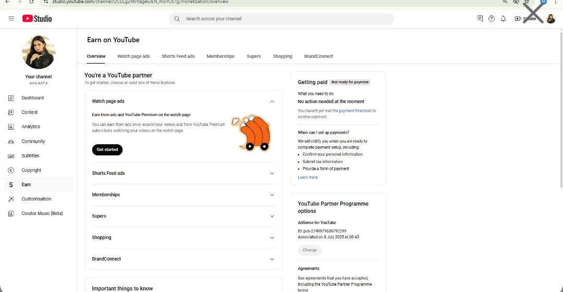Click the Earn dollar sign icon

pos(11,185)
